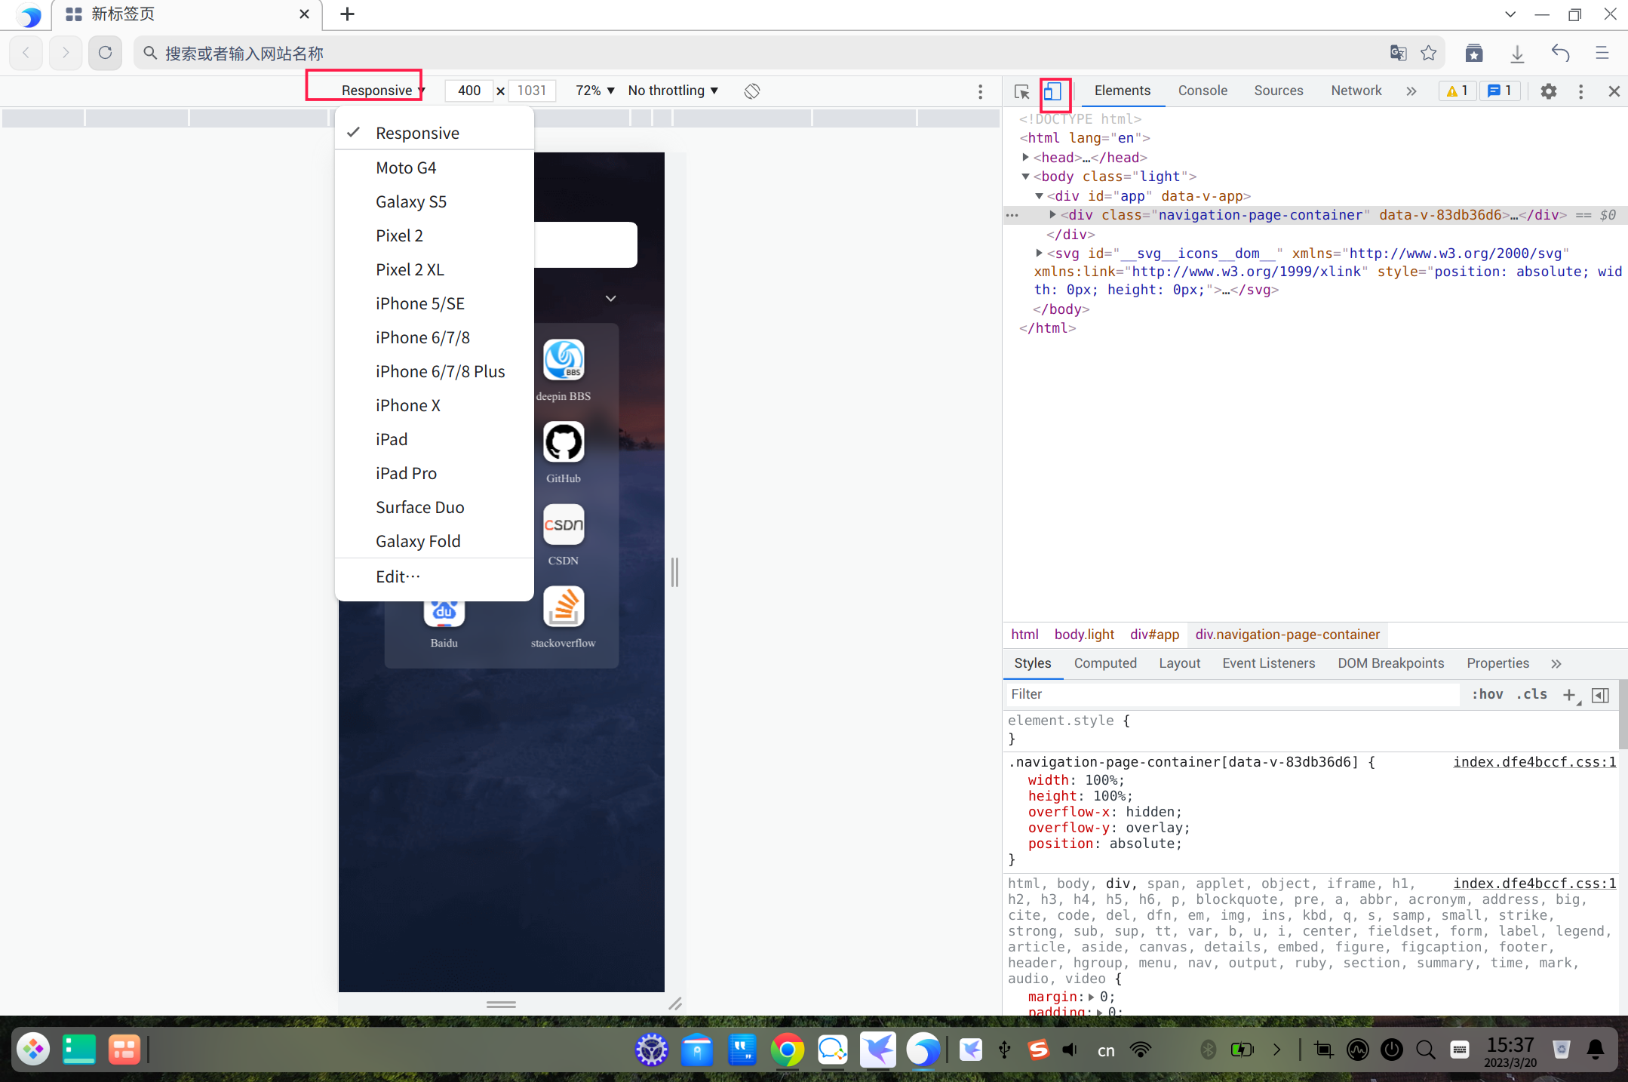Launch Chrome from the taskbar

coord(787,1050)
